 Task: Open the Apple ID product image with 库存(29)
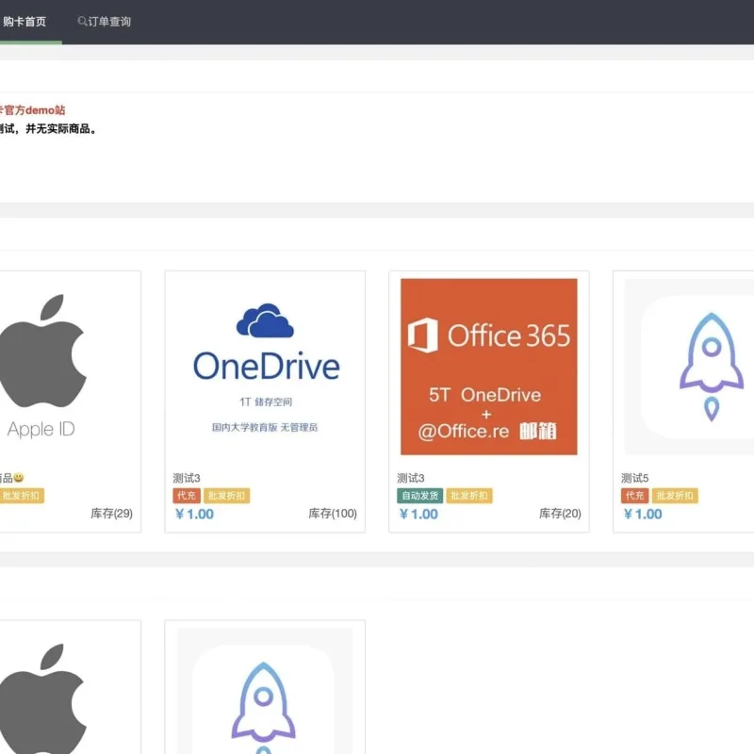coord(42,367)
